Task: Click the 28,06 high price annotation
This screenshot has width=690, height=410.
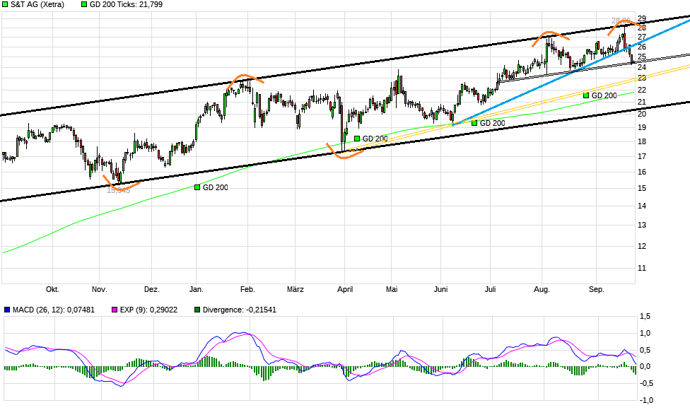Action: 620,20
